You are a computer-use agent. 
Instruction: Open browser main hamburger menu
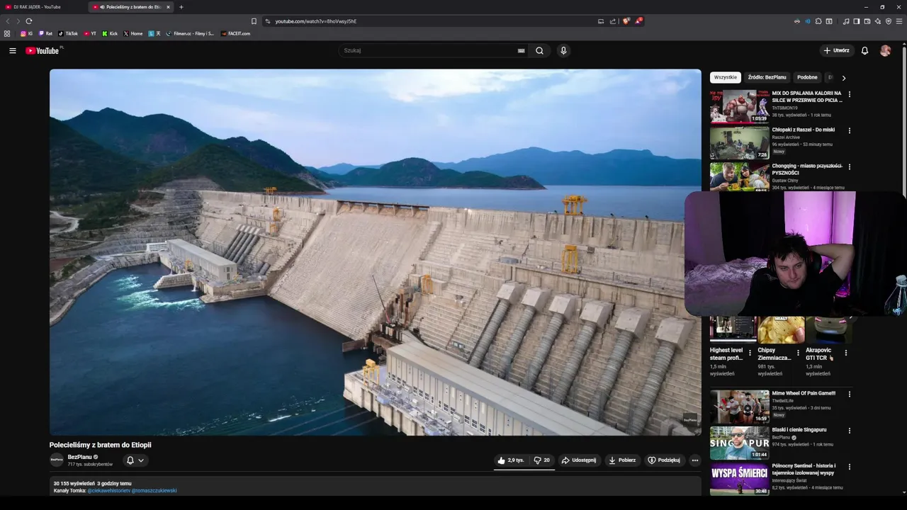[x=899, y=21]
